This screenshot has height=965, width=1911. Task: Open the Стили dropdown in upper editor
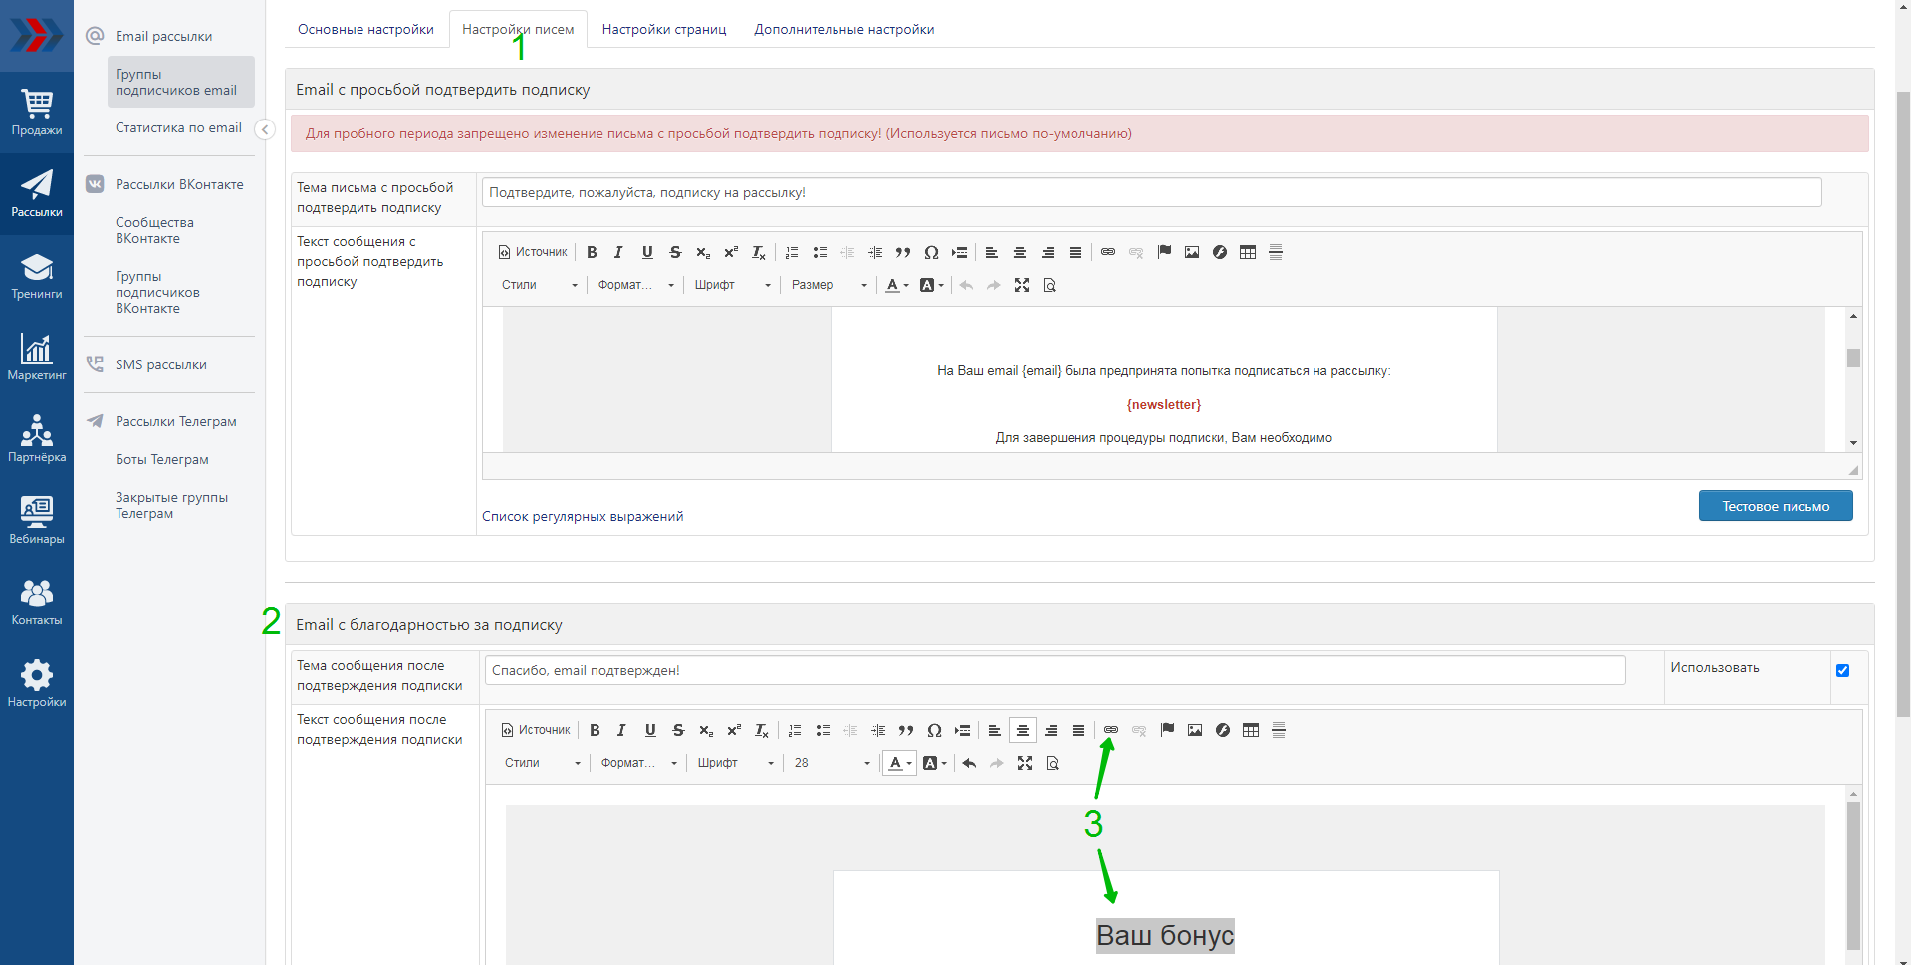tap(540, 285)
